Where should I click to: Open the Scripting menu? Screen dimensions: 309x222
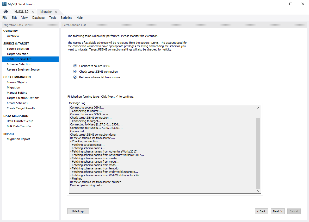coord(66,18)
